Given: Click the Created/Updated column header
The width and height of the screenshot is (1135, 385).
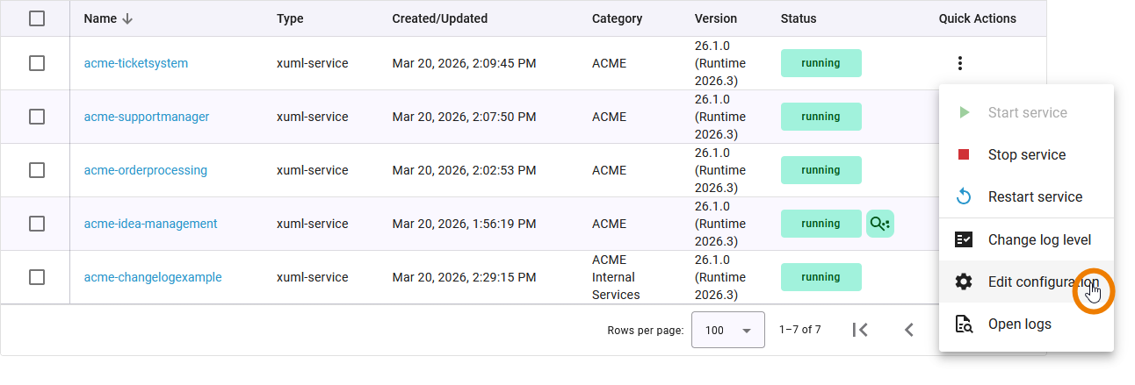Looking at the screenshot, I should coord(439,18).
